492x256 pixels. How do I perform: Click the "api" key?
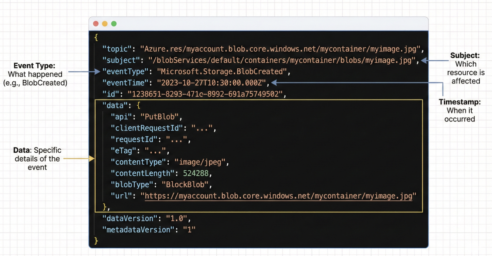click(121, 117)
